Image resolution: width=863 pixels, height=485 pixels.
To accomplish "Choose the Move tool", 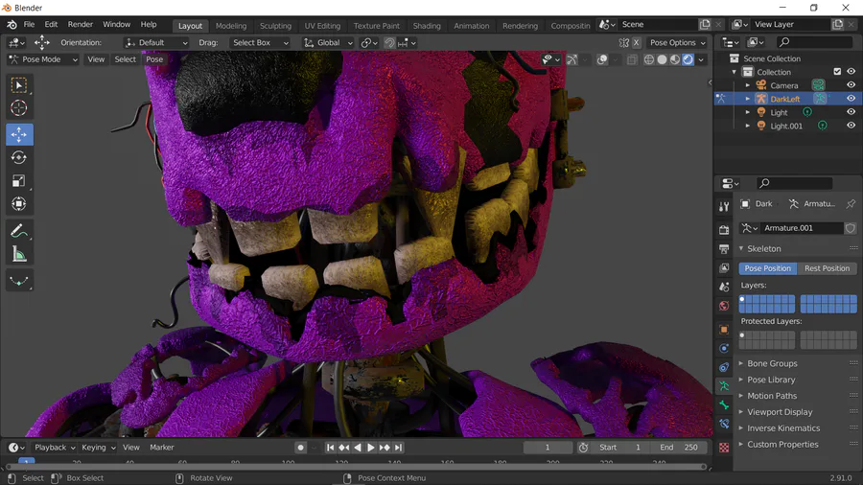I will (x=19, y=135).
